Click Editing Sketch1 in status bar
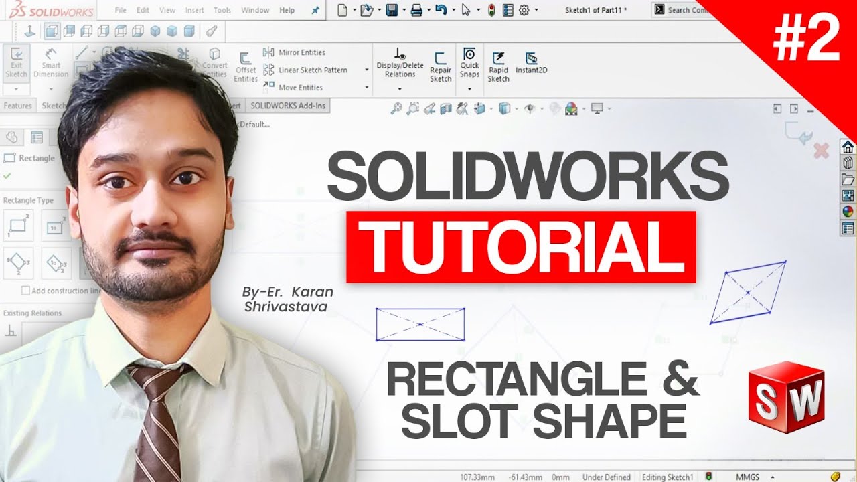 (668, 477)
